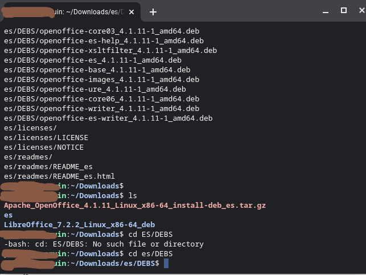Click the Apache_OpenOffice tar.gz file name
The height and width of the screenshot is (275, 366).
coord(135,206)
